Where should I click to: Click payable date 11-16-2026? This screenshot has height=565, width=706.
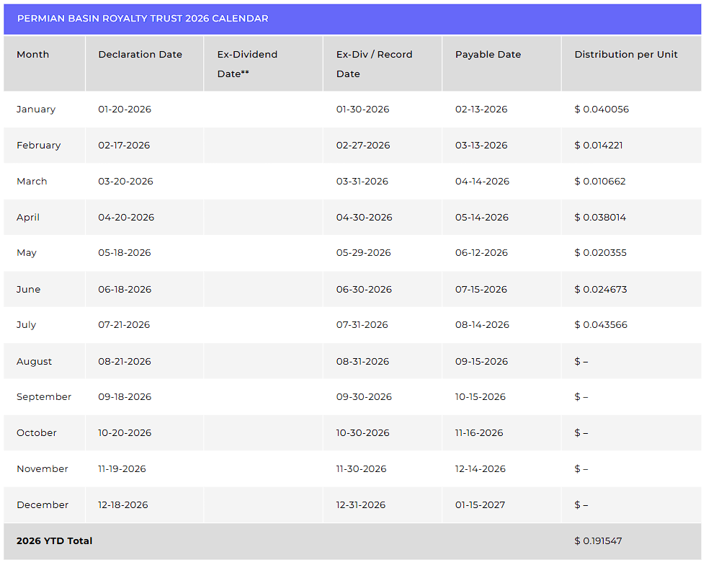click(x=479, y=433)
